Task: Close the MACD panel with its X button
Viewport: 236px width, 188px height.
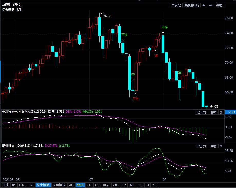Action: click(x=221, y=112)
